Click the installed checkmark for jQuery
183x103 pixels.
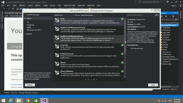click(122, 63)
